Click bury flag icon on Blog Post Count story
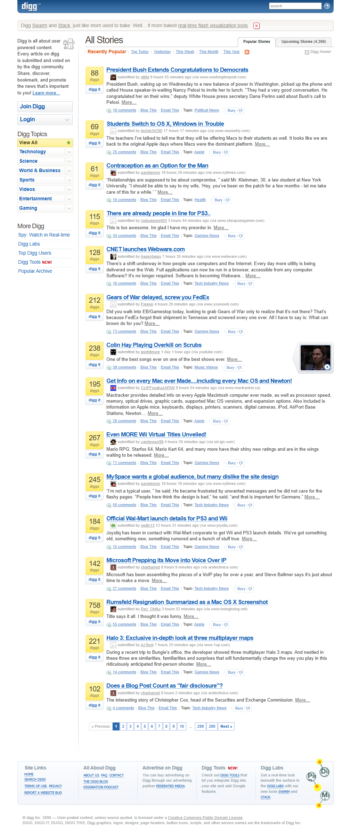 [x=248, y=709]
